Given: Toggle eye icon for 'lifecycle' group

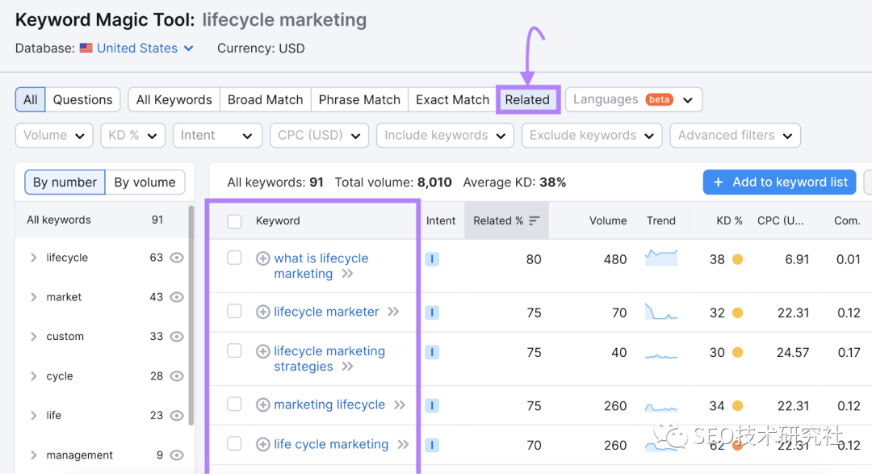Looking at the screenshot, I should 177,258.
